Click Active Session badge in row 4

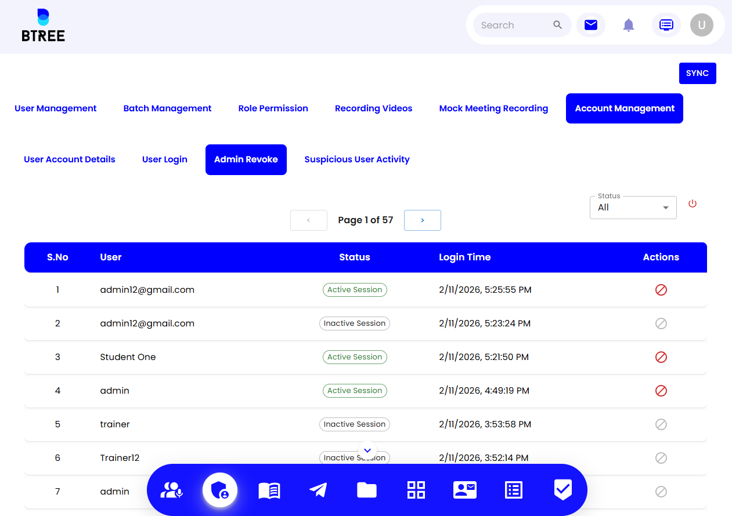coord(355,391)
